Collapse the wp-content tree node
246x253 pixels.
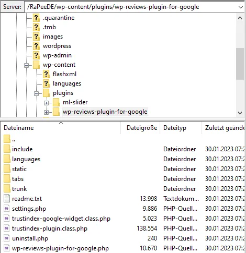click(26, 65)
